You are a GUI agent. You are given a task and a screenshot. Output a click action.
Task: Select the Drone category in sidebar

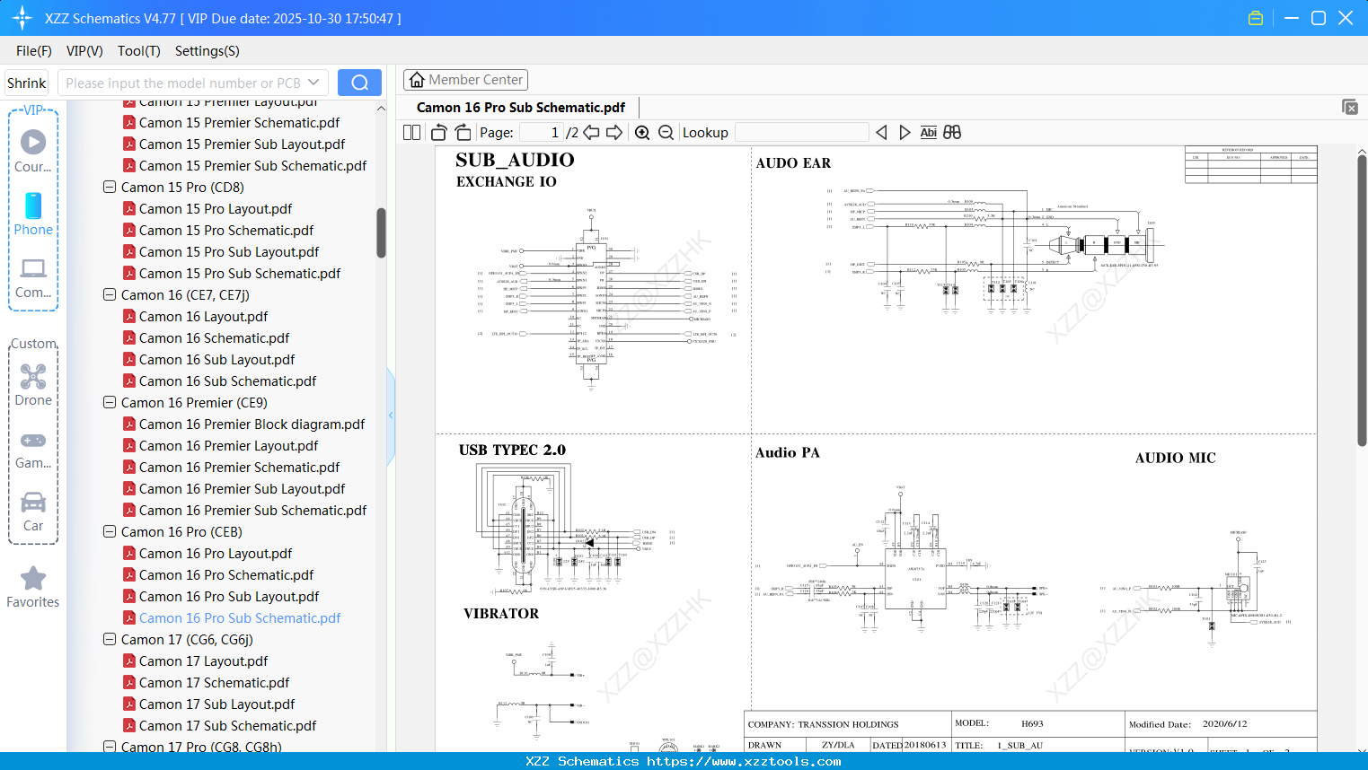point(33,384)
